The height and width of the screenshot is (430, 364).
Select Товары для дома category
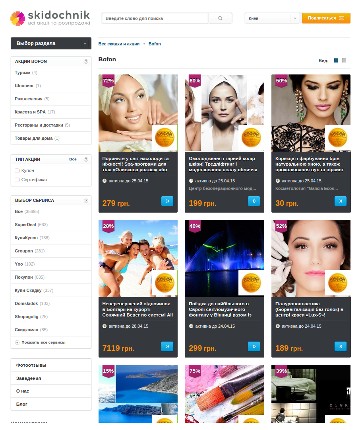(x=51, y=138)
